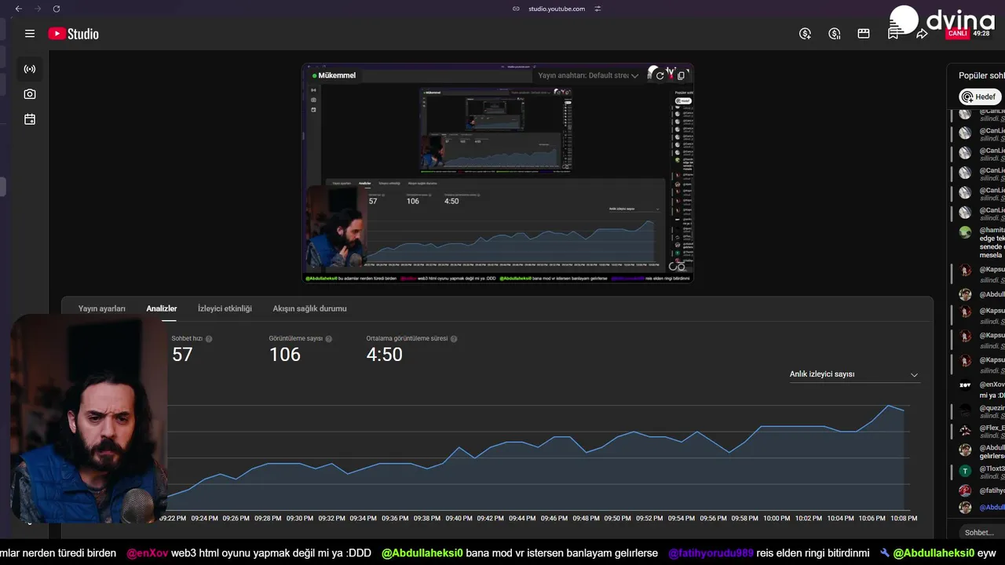Click the @quezin chat username
This screenshot has height=565, width=1005.
[992, 408]
